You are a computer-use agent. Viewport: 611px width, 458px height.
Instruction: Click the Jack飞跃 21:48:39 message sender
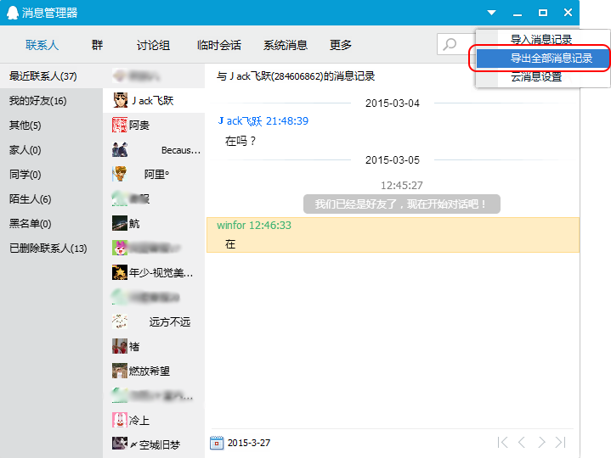tap(263, 121)
